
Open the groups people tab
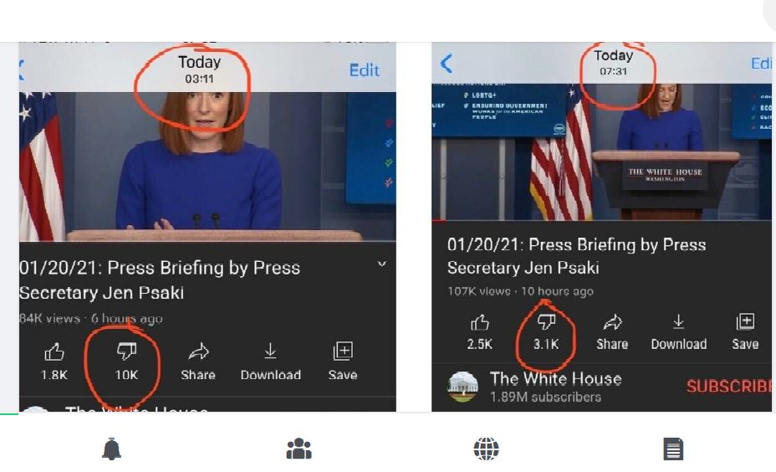(x=299, y=449)
